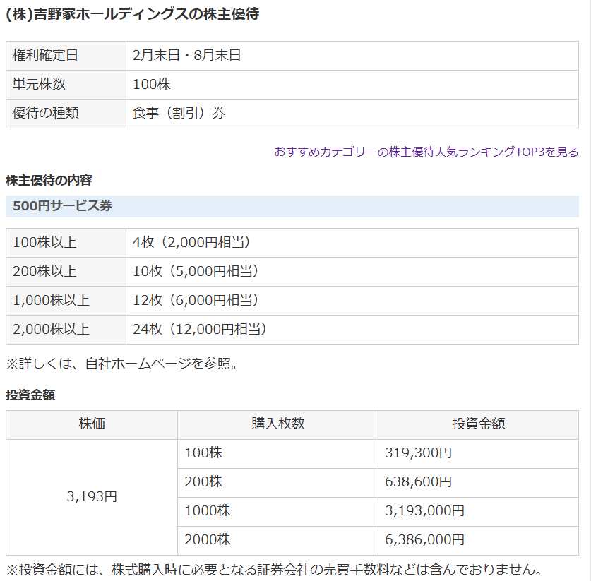This screenshot has width=591, height=581.
Task: Select the 319,300円 amount cell
Action: 478,454
